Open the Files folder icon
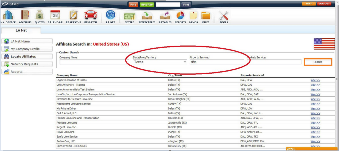339x151 pixels. (x=206, y=15)
